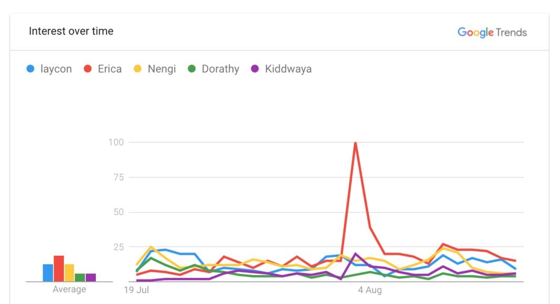Screen dimensions: 560x304
Task: Select the Nengi legend label
Action: pyautogui.click(x=161, y=69)
